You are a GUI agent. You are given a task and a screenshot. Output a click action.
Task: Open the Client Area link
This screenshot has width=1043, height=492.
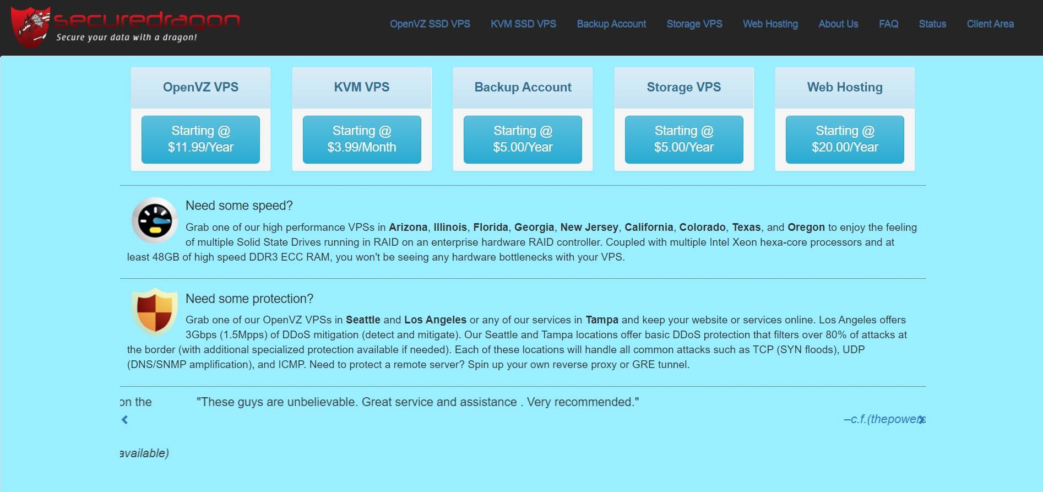pos(990,24)
